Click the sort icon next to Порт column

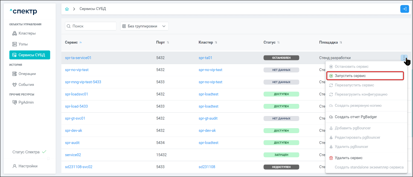coord(168,42)
